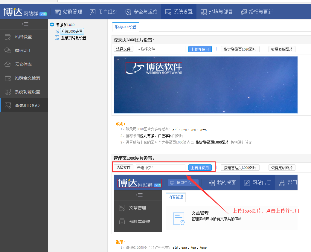Image resolution: width=311 pixels, height=252 pixels.
Task: Click 上传并使用 under 登录页LOGO图片设置
Action: pyautogui.click(x=200, y=49)
